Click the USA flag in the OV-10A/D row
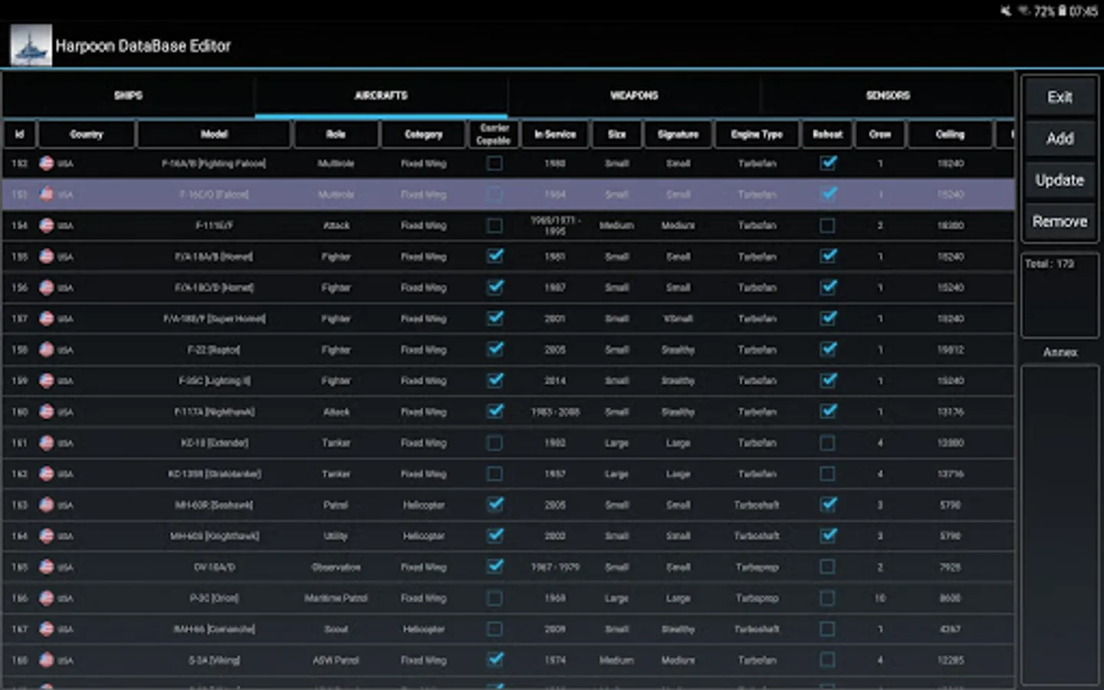Viewport: 1104px width, 690px height. coord(47,567)
